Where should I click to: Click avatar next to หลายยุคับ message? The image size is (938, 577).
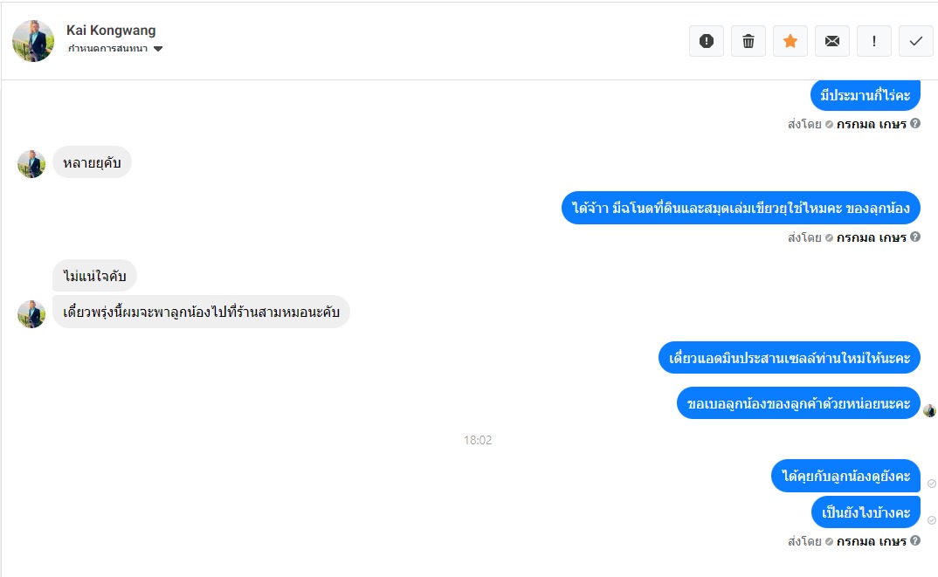pos(31,164)
